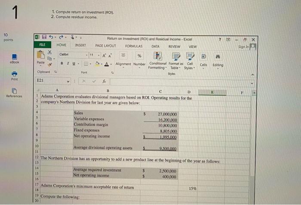Open the FILE tab
301x205 pixels.
click(43, 45)
